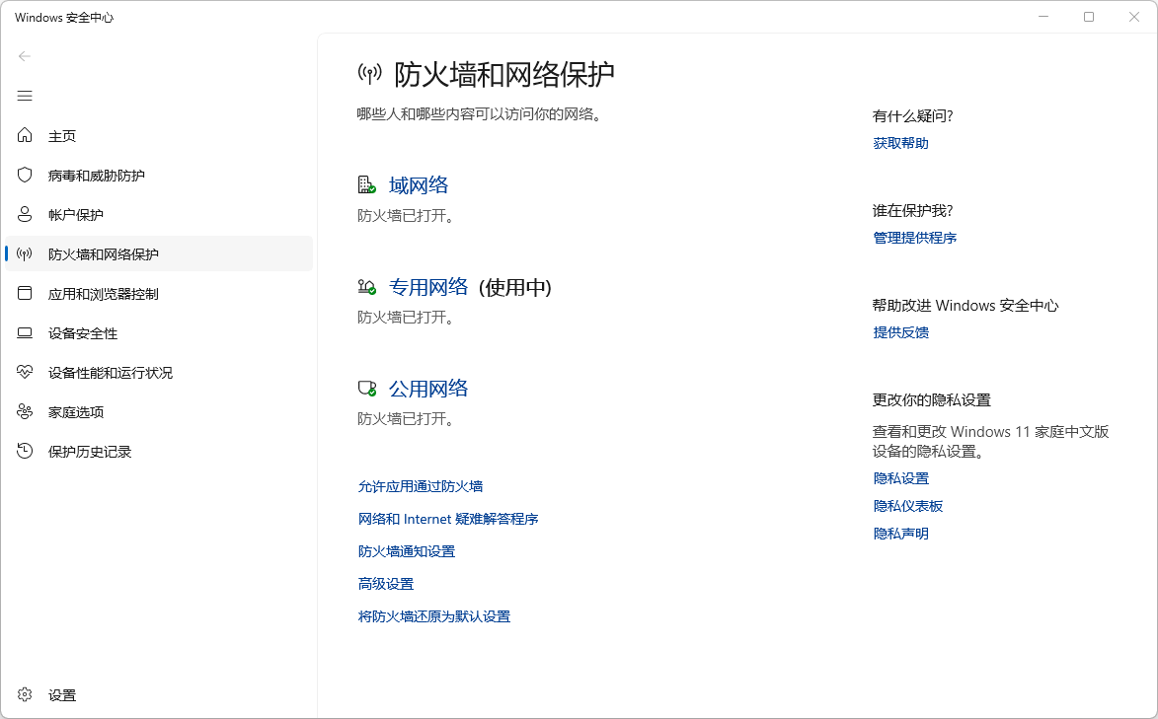1158x719 pixels.
Task: Click the 设备安全性 sidebar icon
Action: 24,332
